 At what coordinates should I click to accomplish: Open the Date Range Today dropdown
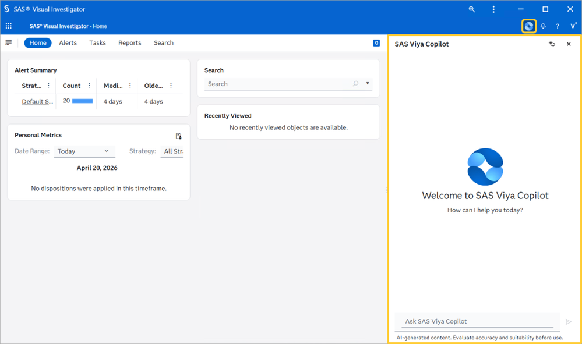coord(84,151)
